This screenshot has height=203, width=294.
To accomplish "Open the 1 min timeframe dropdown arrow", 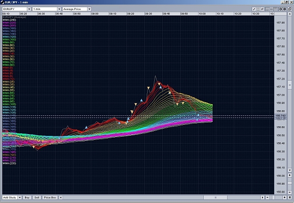I will coord(59,9).
